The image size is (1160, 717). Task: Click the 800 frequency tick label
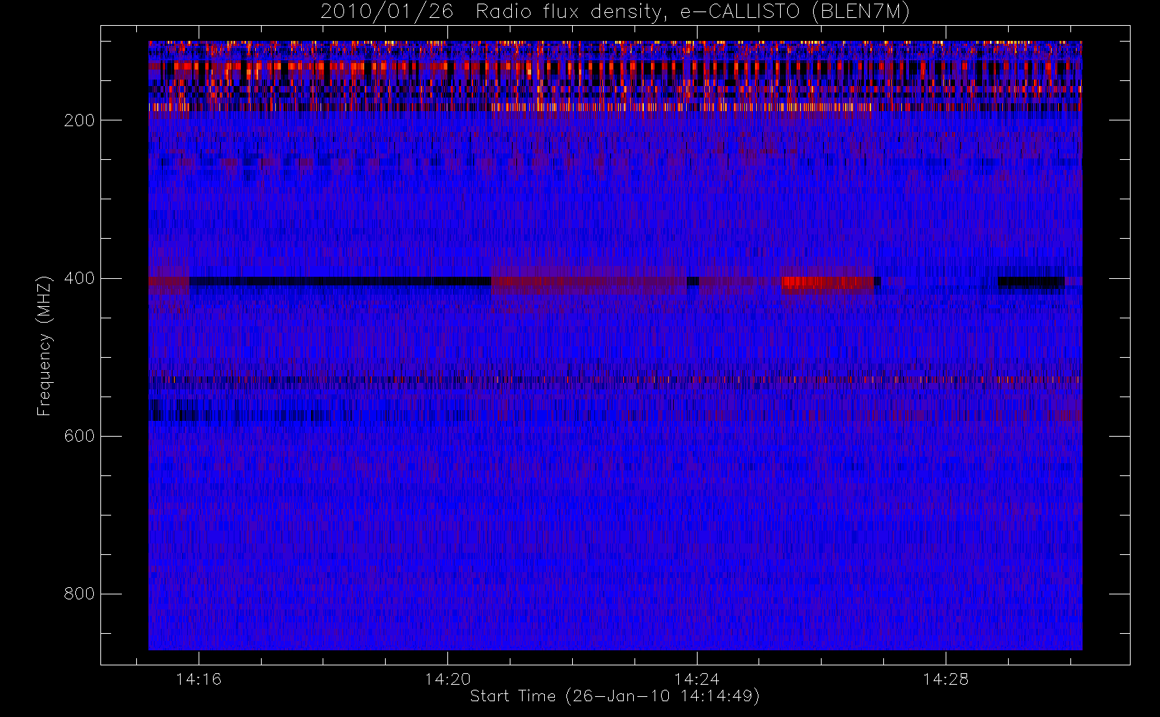click(80, 594)
